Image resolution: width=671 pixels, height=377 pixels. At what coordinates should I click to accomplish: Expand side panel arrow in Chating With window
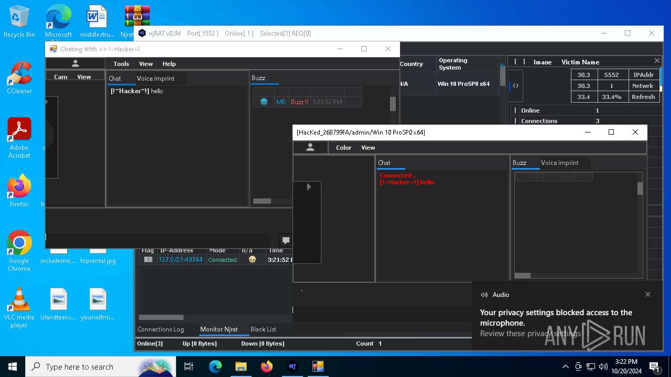(47, 102)
